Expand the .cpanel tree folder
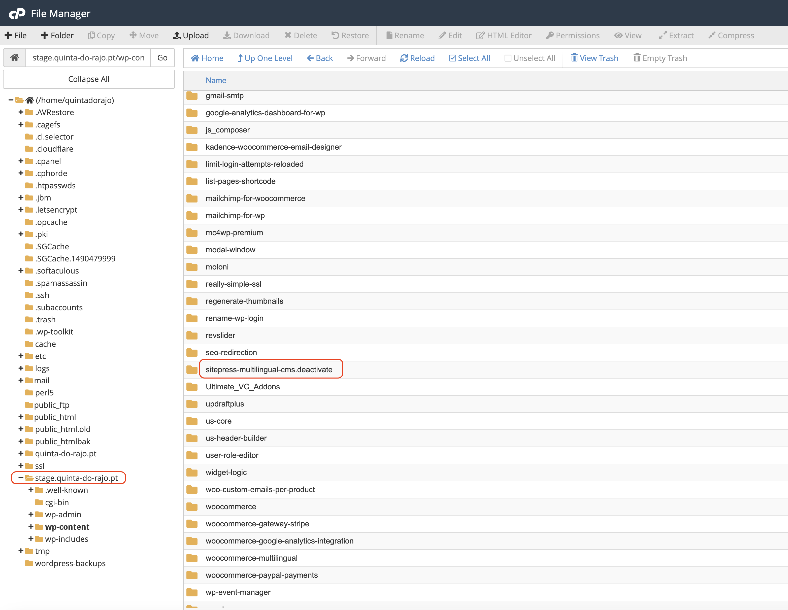The image size is (788, 610). click(21, 161)
